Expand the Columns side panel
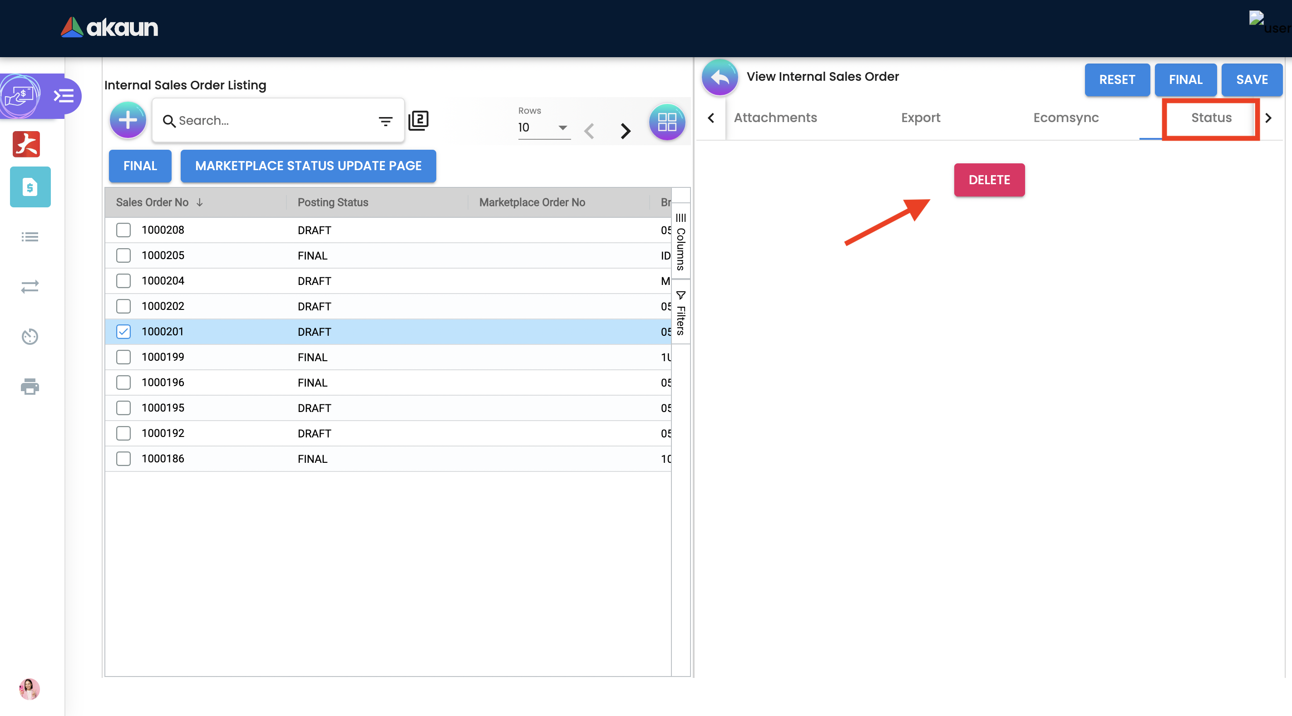This screenshot has height=716, width=1292. click(x=681, y=242)
